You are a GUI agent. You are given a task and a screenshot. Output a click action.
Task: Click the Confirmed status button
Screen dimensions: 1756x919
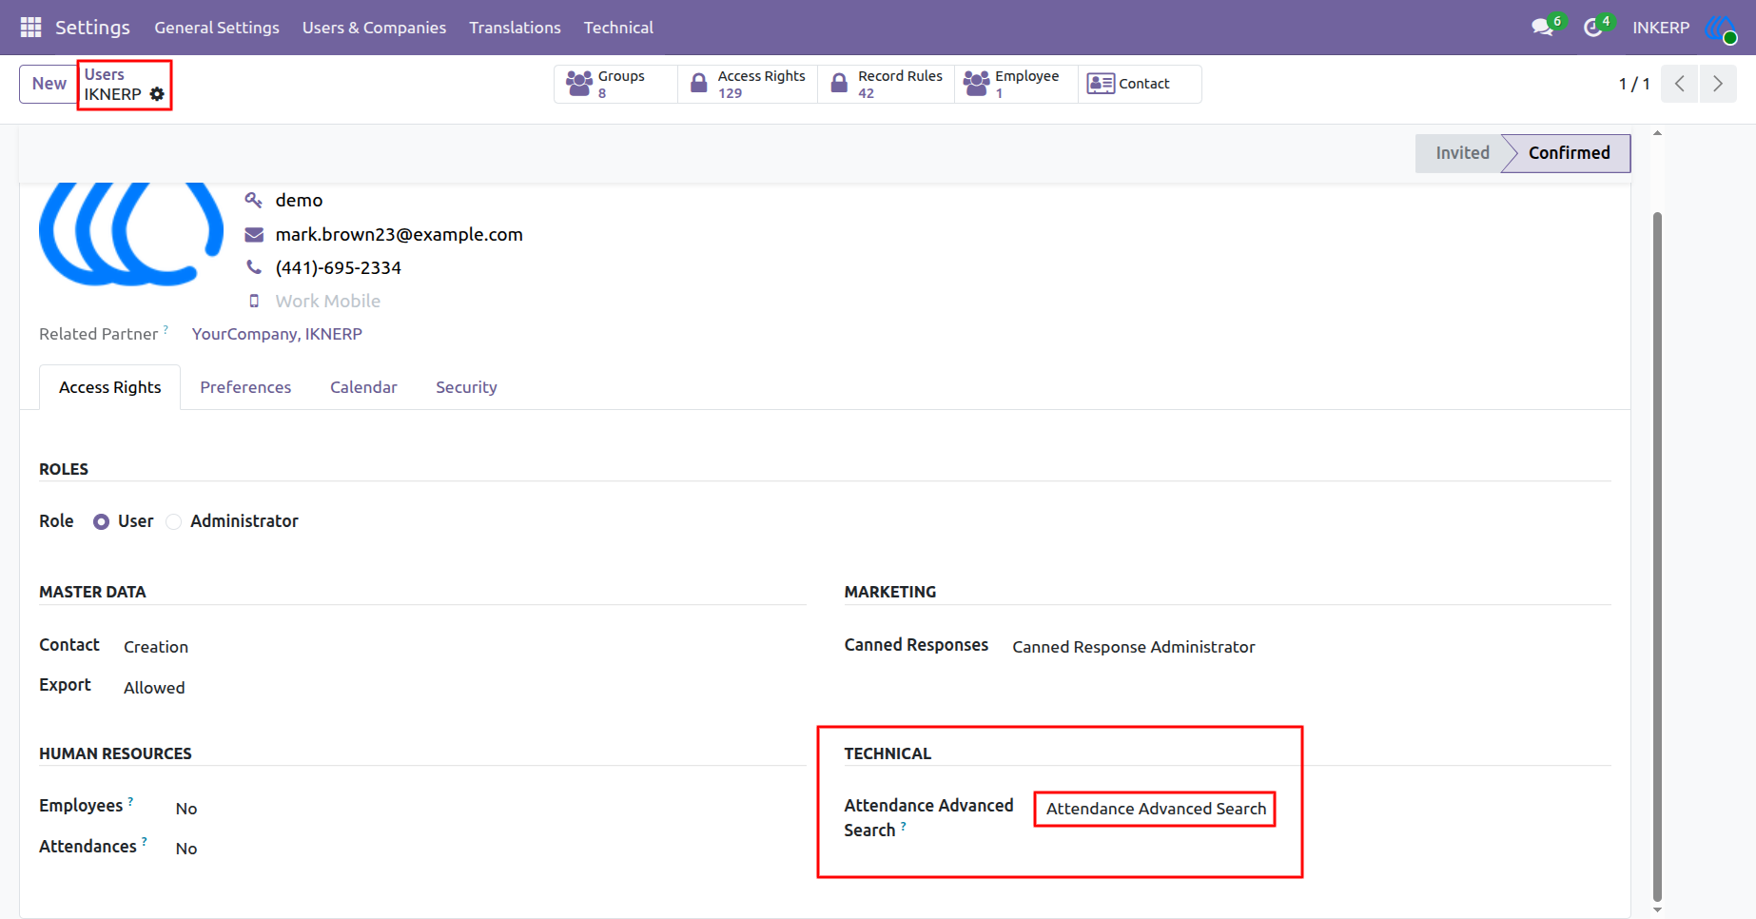click(x=1569, y=153)
